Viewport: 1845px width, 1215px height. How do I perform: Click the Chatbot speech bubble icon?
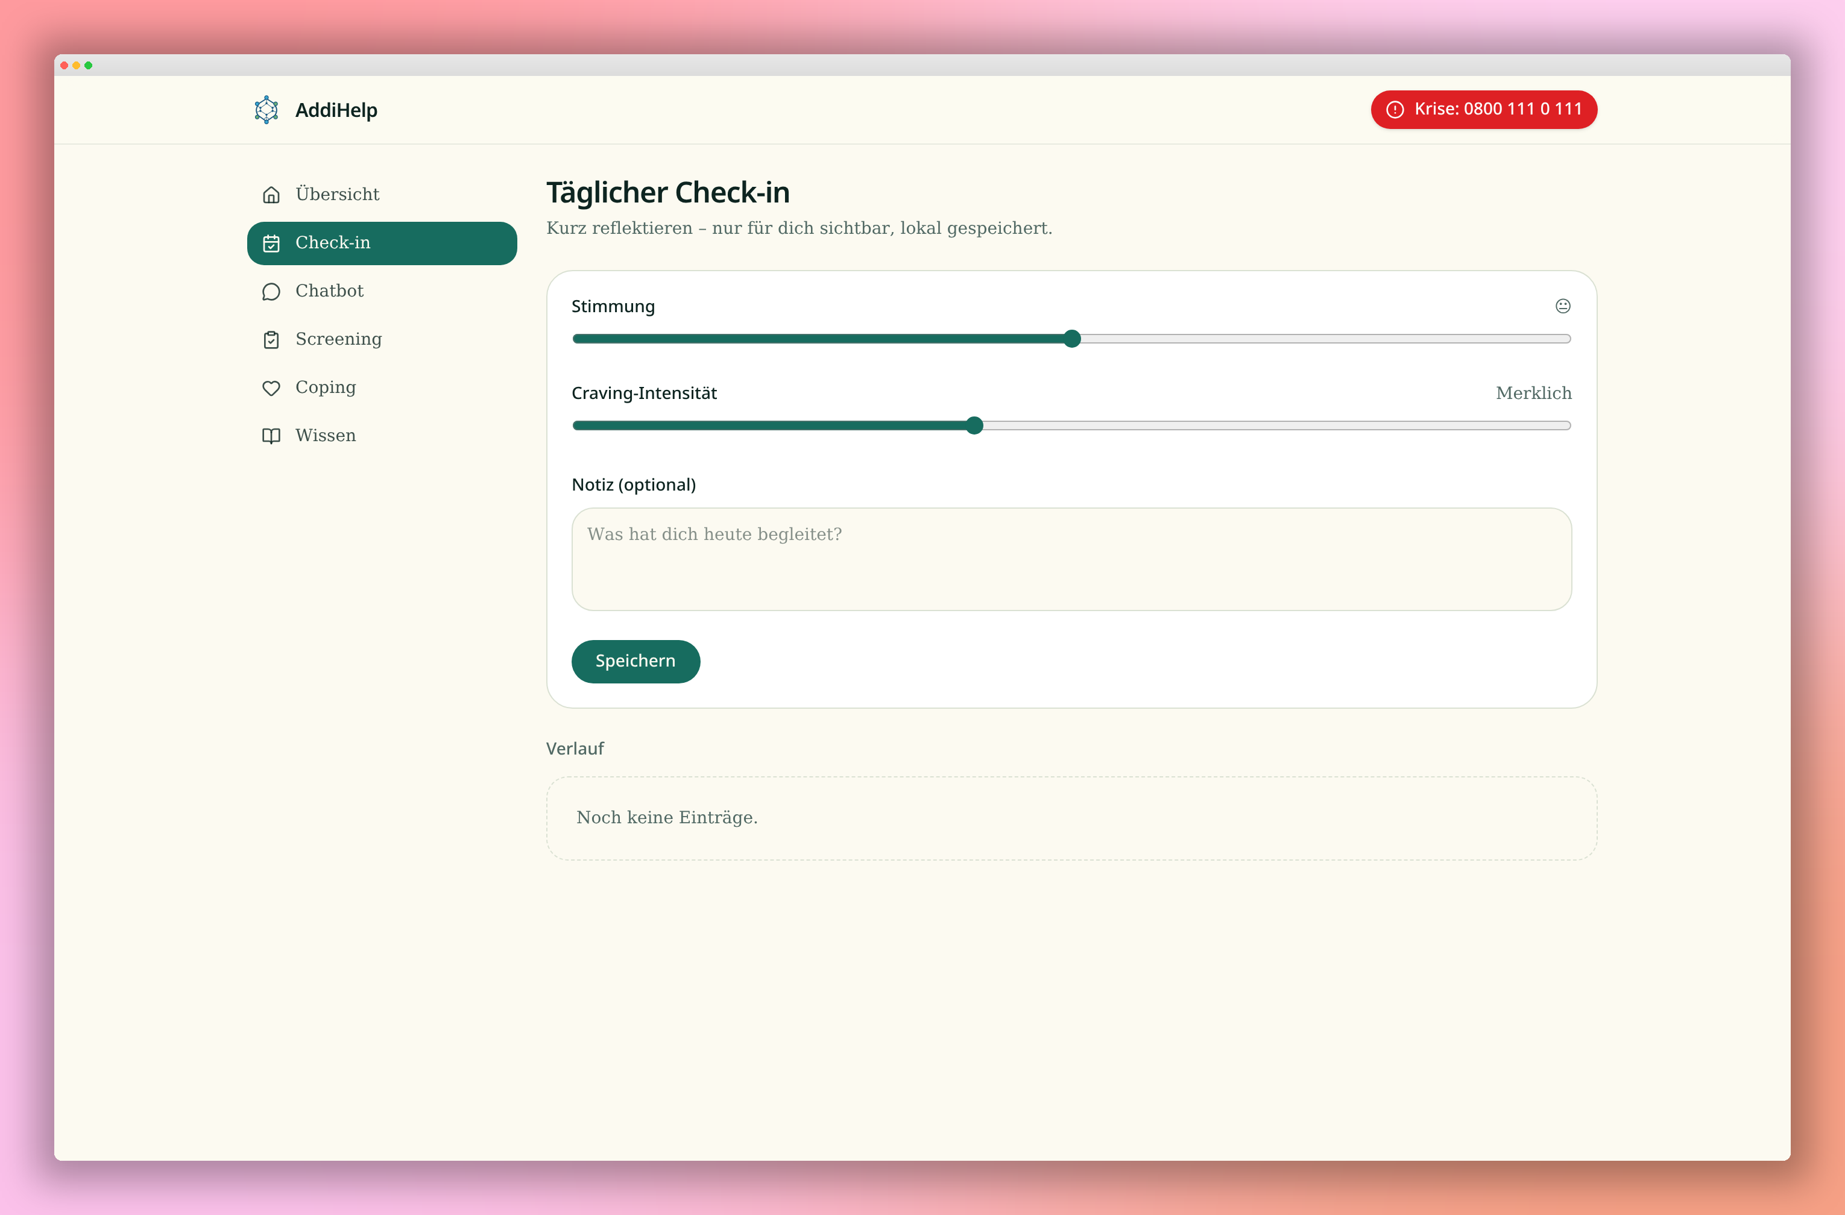[271, 291]
